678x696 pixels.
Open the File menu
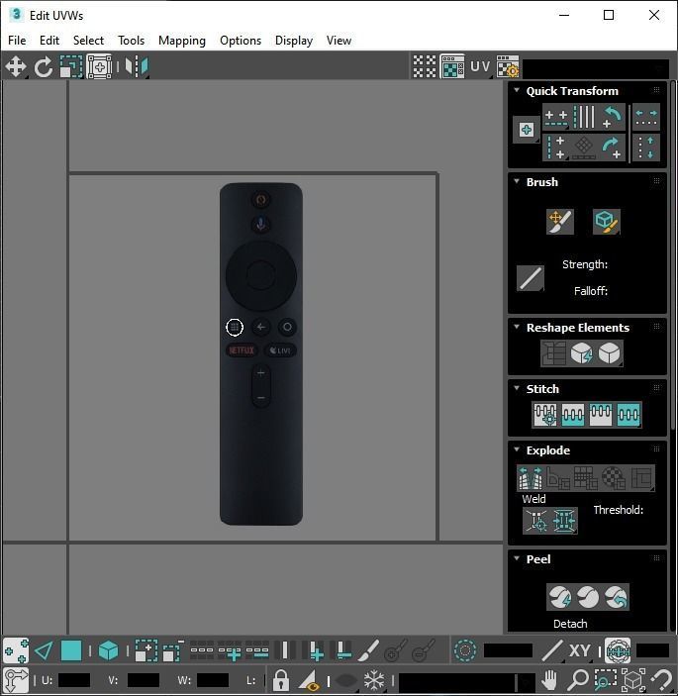(x=17, y=41)
